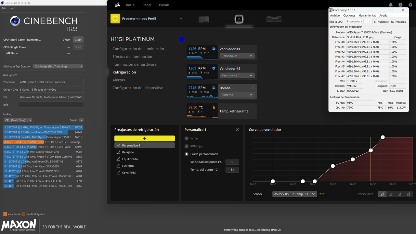The height and width of the screenshot is (234, 416).
Task: Select the H115i cooler device thumbnail
Action: pos(239,19)
